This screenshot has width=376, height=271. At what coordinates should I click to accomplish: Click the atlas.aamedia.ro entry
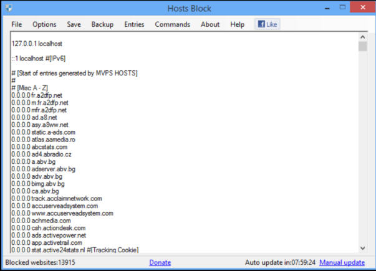[44, 140]
